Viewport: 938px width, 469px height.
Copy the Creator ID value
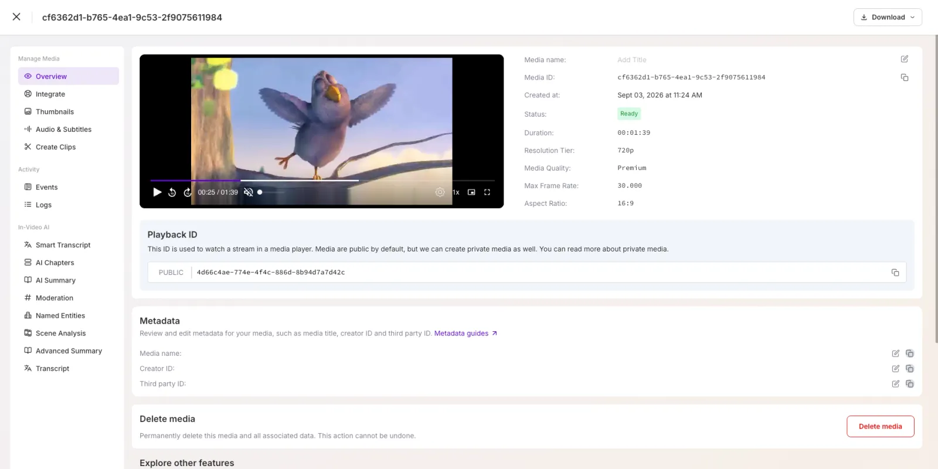pos(910,369)
